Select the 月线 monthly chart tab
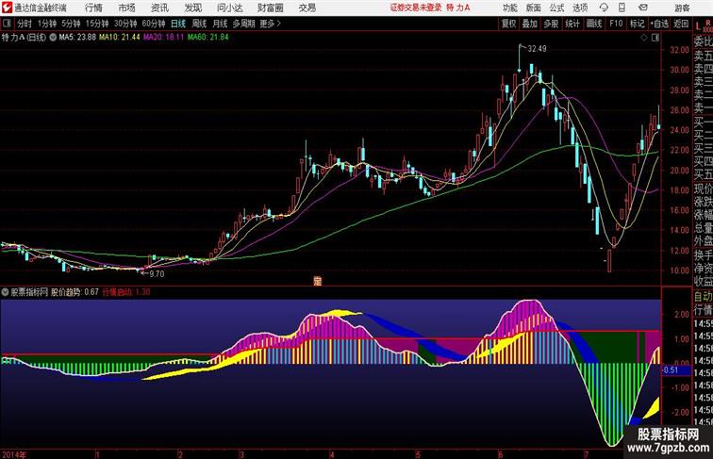Screen dimensions: 713x459 coord(220,24)
